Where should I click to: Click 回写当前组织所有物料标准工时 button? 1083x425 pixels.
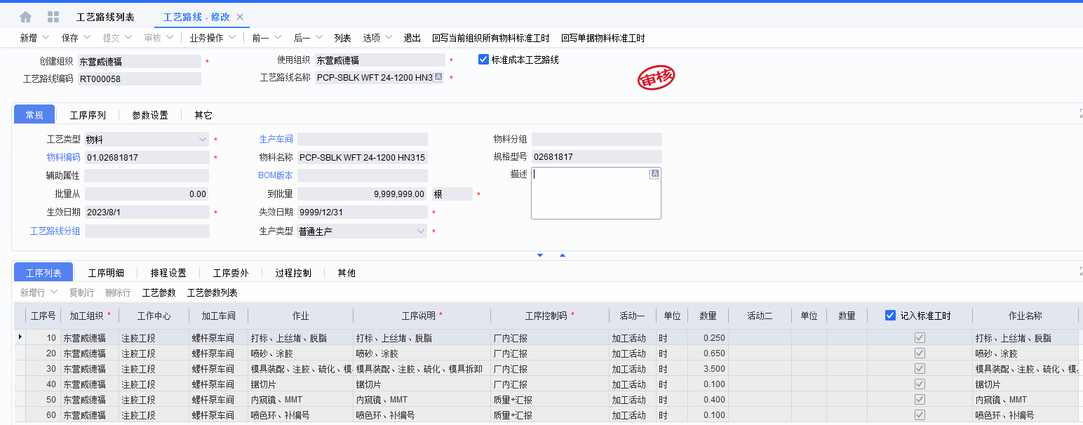491,38
